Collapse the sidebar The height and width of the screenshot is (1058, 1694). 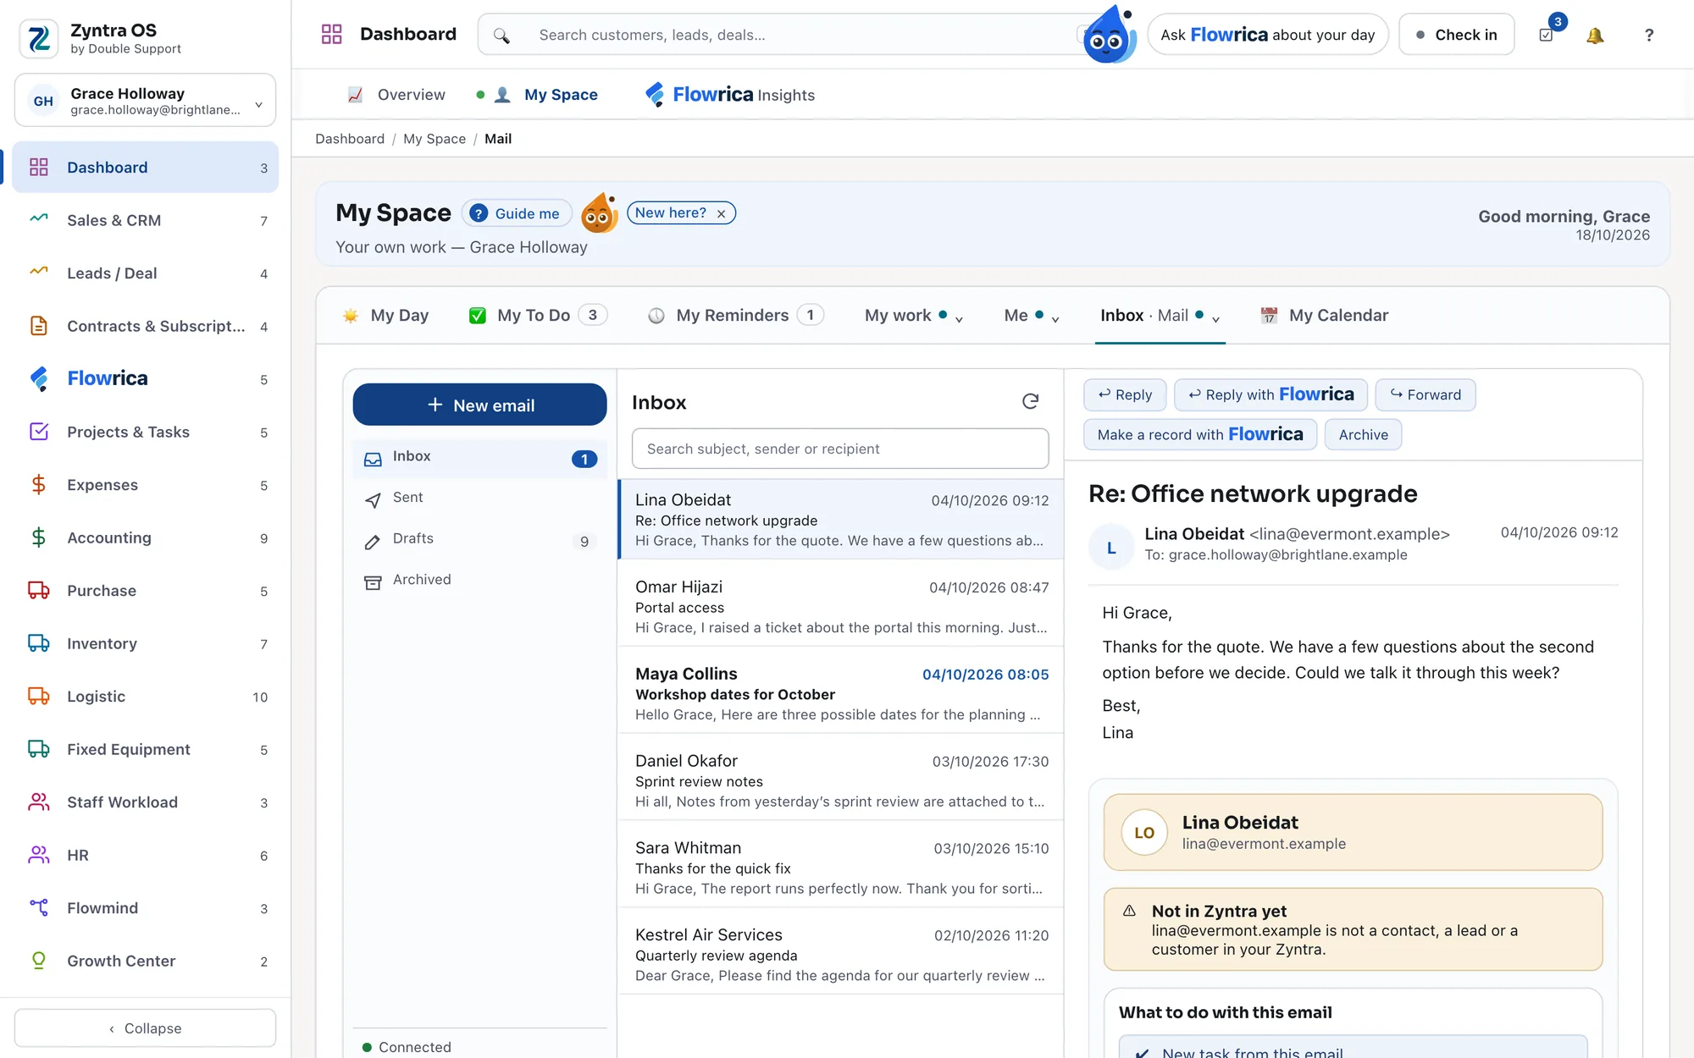click(145, 1028)
